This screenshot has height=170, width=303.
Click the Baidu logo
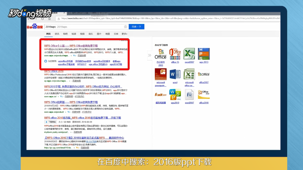pos(35,26)
